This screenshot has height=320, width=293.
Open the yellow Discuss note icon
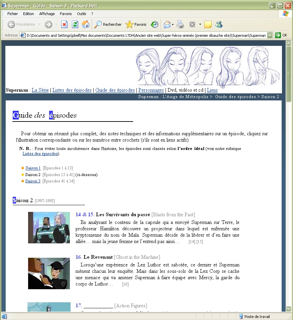[x=208, y=24]
